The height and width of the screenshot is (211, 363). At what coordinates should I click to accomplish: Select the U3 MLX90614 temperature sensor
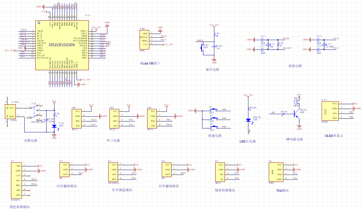pyautogui.click(x=114, y=172)
